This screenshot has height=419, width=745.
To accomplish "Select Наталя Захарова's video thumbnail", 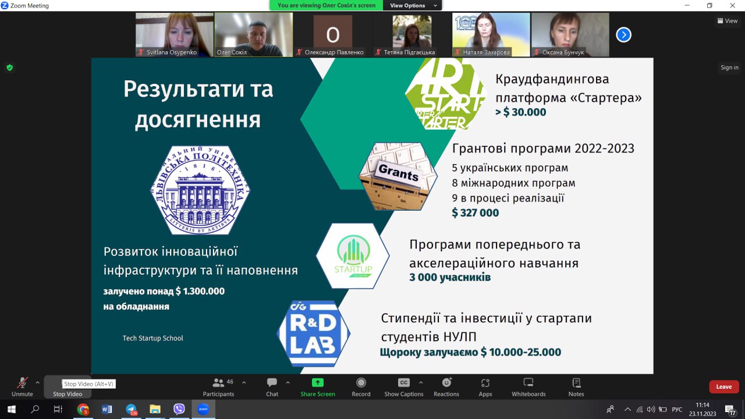I will click(491, 34).
